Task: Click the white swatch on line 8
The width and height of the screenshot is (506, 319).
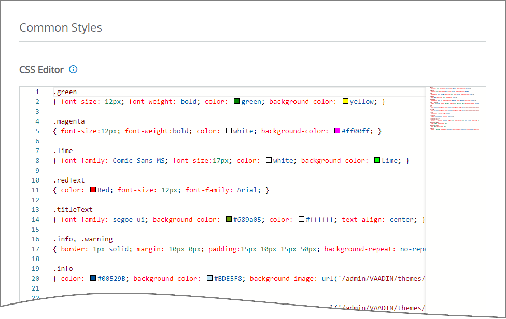Action: point(269,160)
